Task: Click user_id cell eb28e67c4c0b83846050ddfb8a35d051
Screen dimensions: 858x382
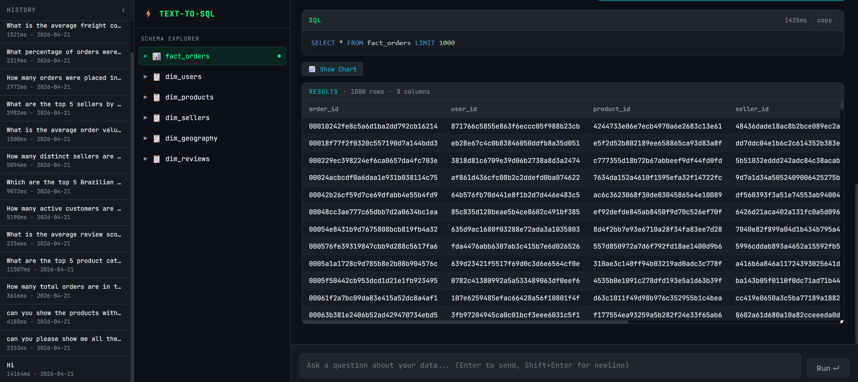Action: point(516,143)
